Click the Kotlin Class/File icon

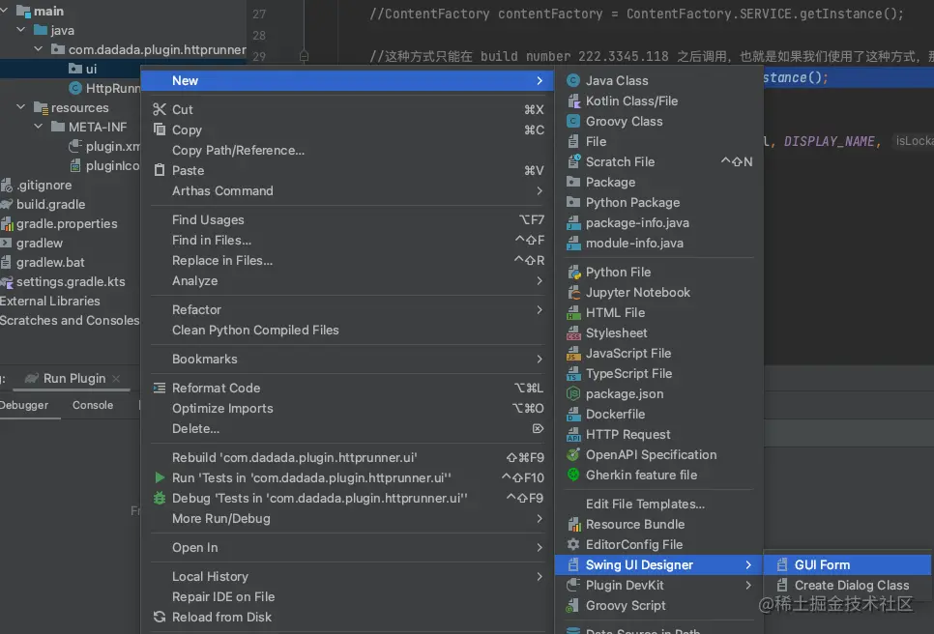pos(573,101)
